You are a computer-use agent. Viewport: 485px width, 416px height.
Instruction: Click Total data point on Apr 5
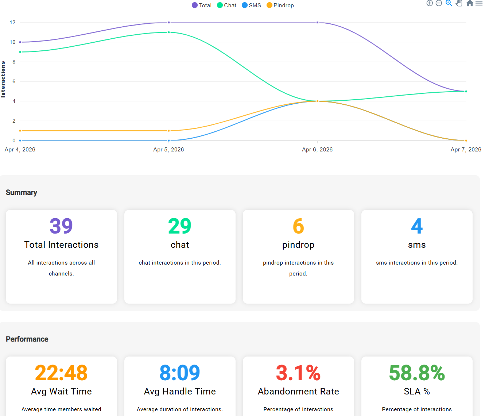169,23
